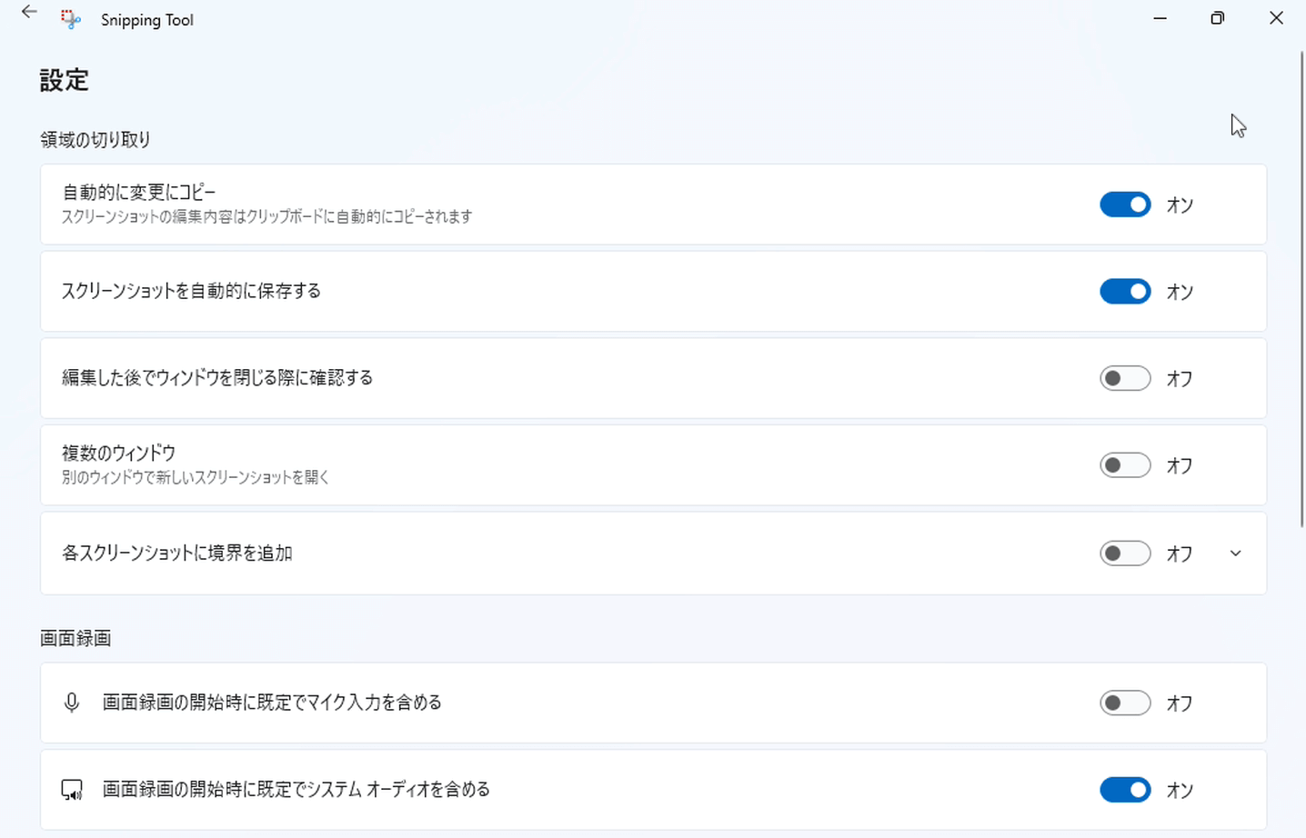Disable スクリーンショットを自動的に保存する switch

1125,292
